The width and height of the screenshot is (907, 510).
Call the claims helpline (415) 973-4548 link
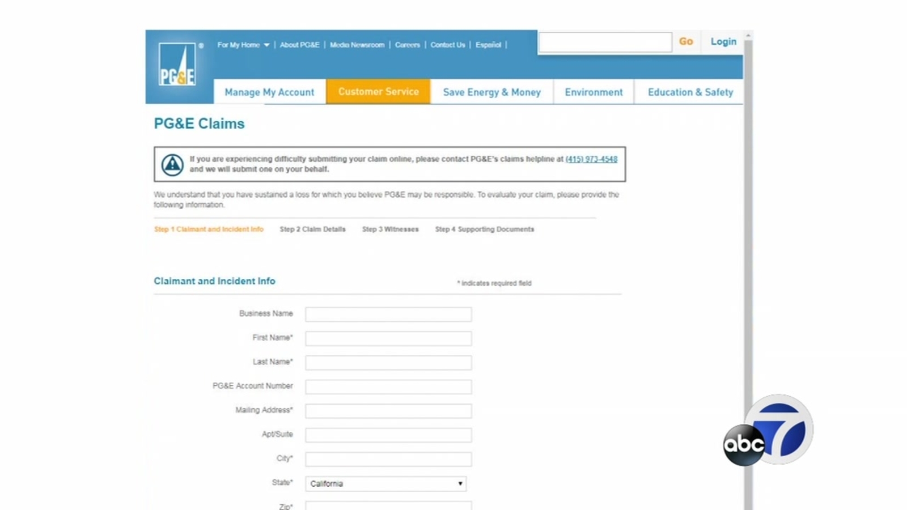click(591, 159)
